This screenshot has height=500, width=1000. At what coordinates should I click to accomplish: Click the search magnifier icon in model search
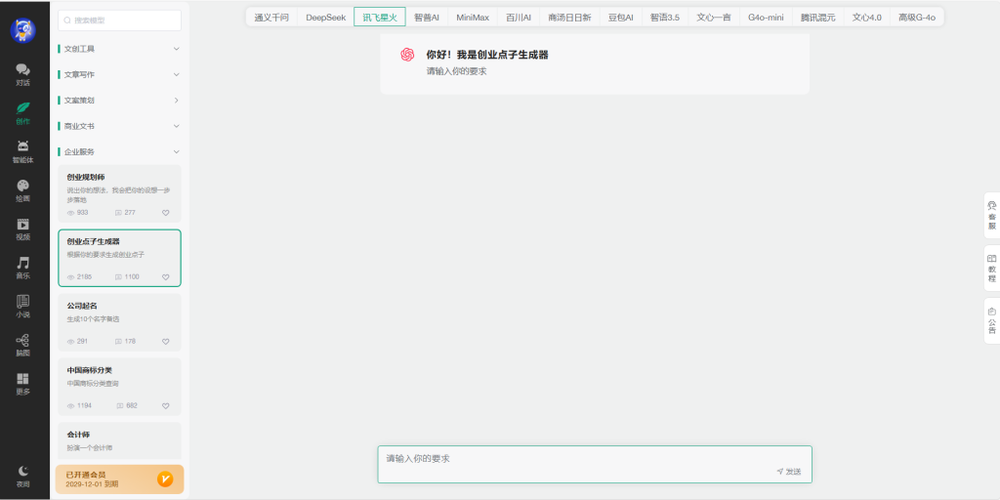[67, 21]
